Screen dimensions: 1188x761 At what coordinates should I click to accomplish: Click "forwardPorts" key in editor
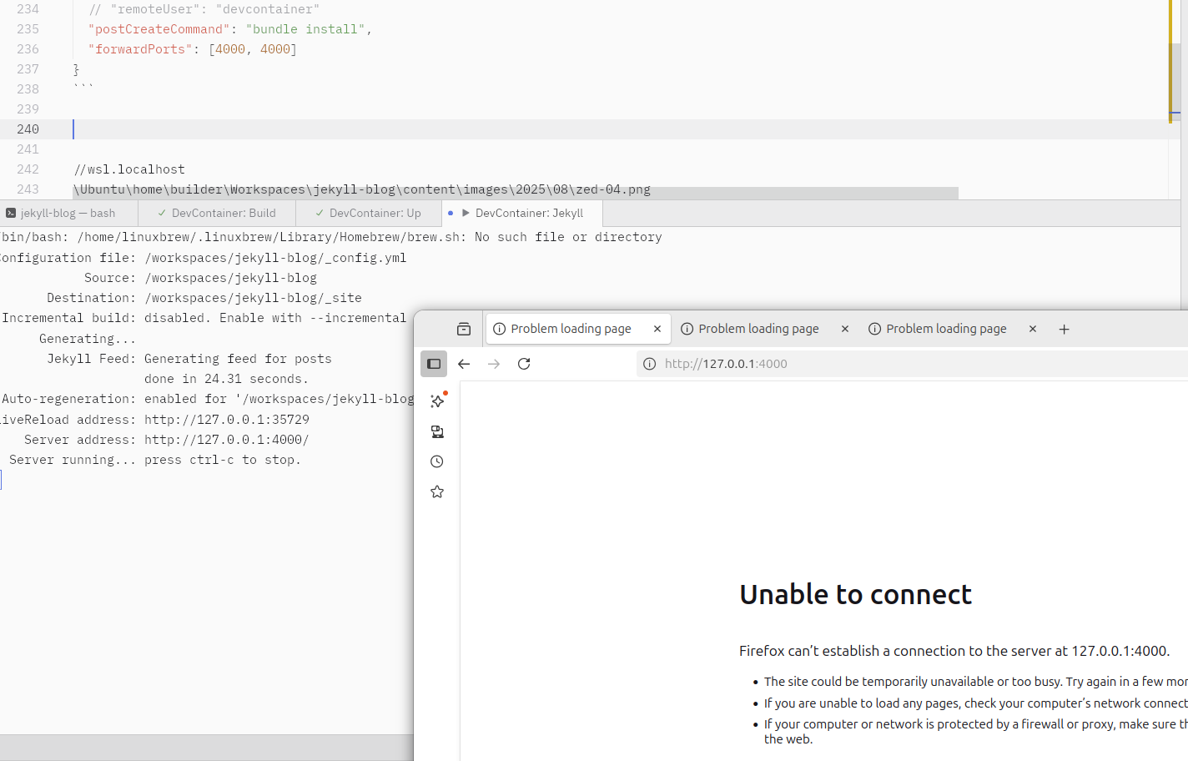coord(140,49)
